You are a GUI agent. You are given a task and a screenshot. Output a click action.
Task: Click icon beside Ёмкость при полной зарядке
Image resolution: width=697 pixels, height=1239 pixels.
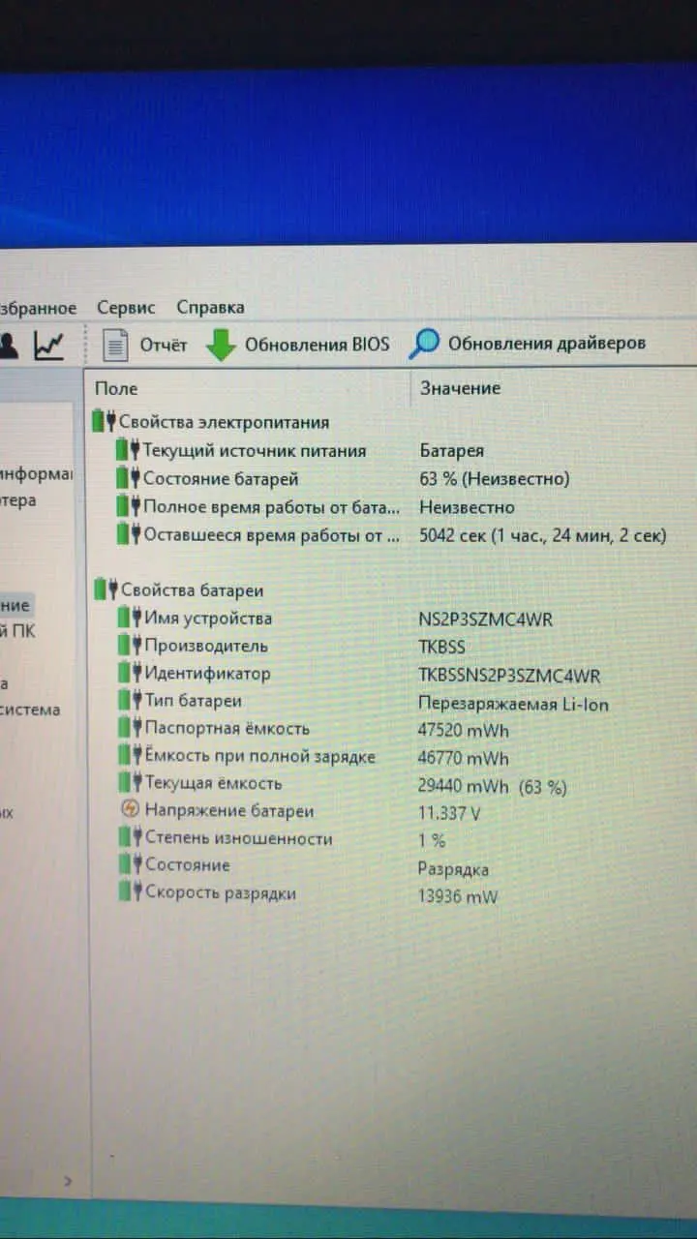[x=129, y=757]
